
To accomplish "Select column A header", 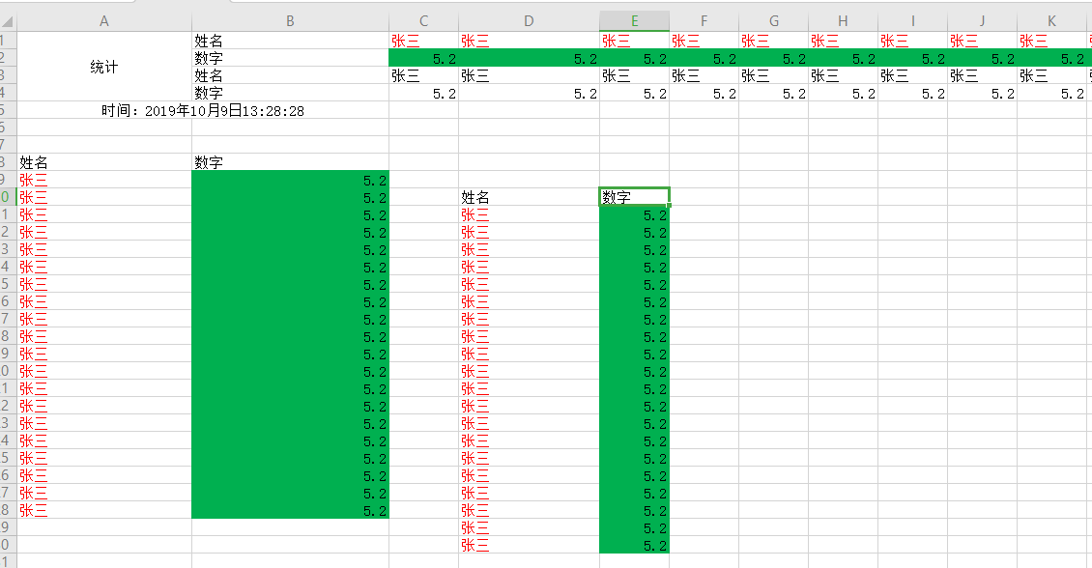I will pyautogui.click(x=103, y=17).
